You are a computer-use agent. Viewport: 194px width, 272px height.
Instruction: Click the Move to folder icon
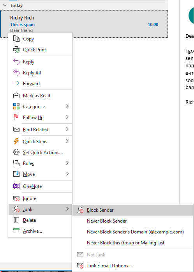16,174
